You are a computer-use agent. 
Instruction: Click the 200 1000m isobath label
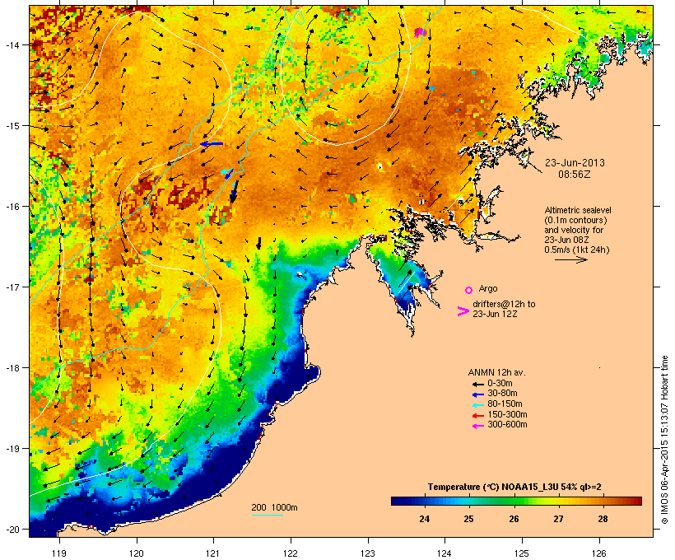pyautogui.click(x=274, y=507)
